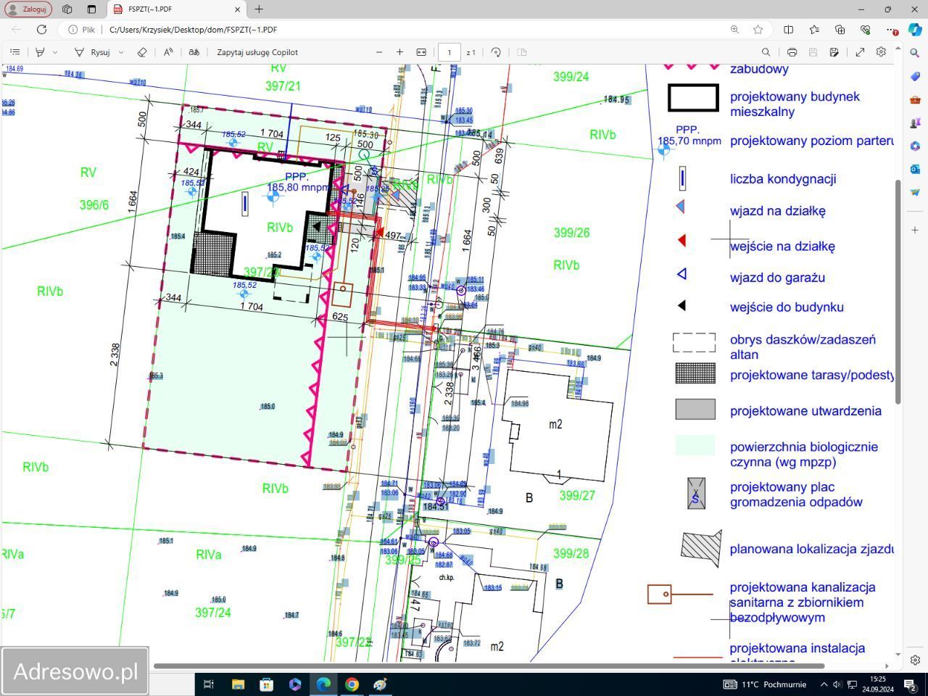Click the Save as icon
Image resolution: width=928 pixels, height=696 pixels.
(834, 52)
